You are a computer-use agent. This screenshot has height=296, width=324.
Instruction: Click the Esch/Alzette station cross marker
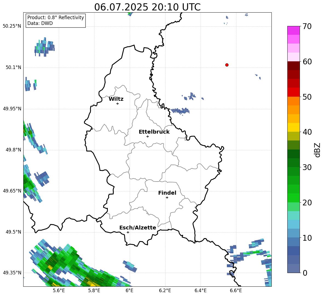tap(128, 232)
